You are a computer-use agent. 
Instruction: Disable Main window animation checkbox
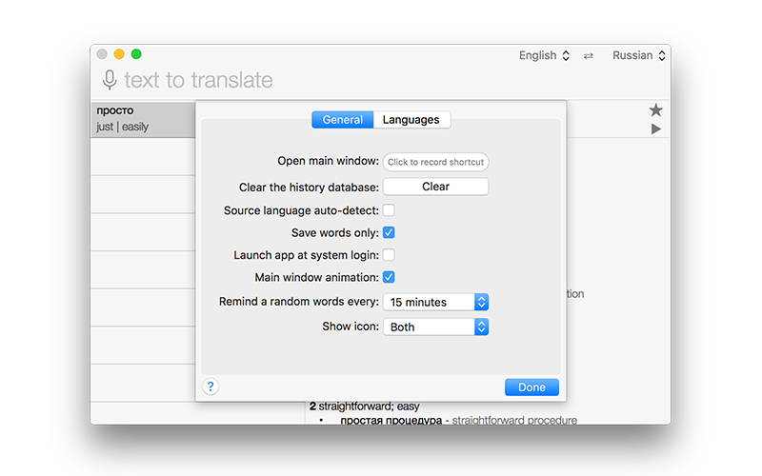[389, 277]
